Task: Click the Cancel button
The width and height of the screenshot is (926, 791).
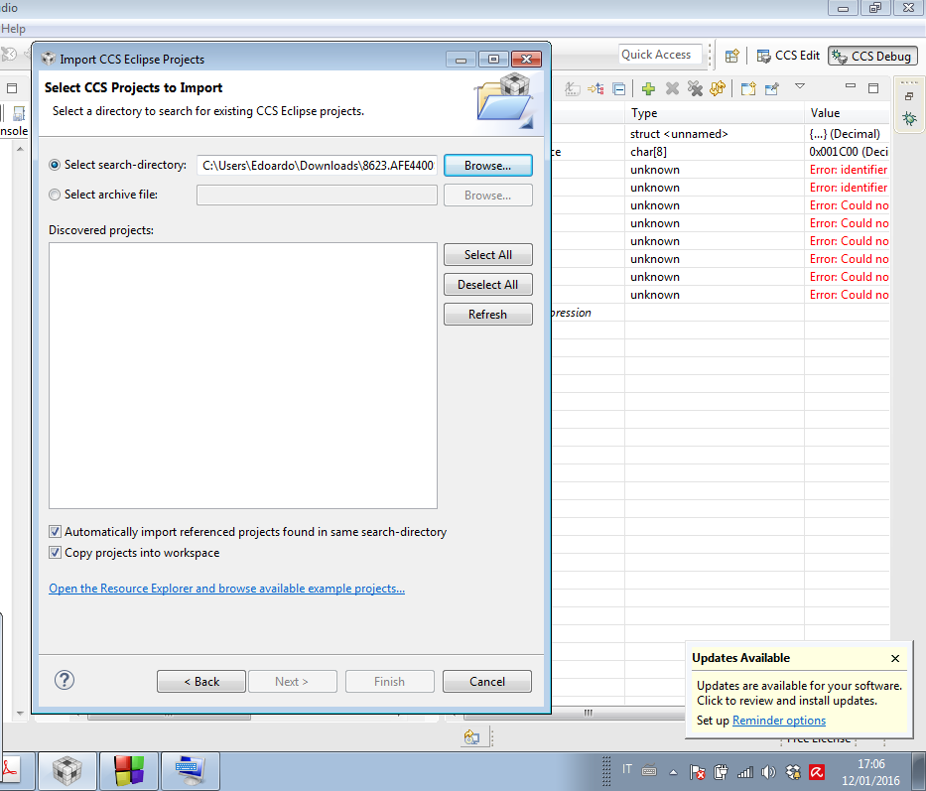Action: pyautogui.click(x=487, y=681)
